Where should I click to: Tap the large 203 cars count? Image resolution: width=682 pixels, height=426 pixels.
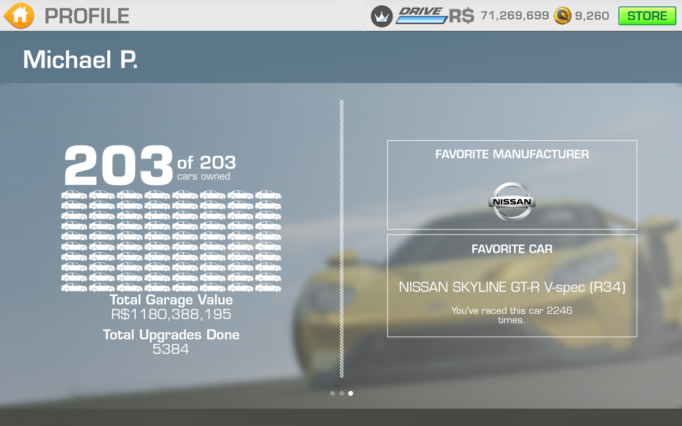click(119, 165)
